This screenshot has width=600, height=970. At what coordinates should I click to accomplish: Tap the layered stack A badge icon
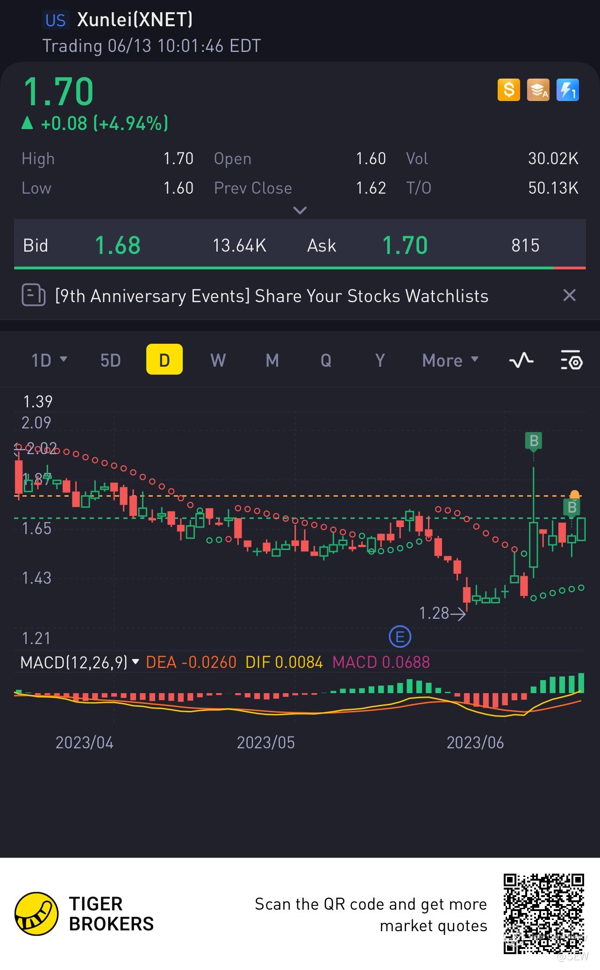538,89
